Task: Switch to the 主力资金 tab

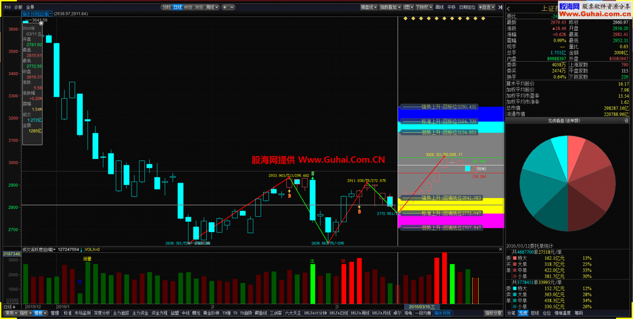Action: (x=140, y=313)
